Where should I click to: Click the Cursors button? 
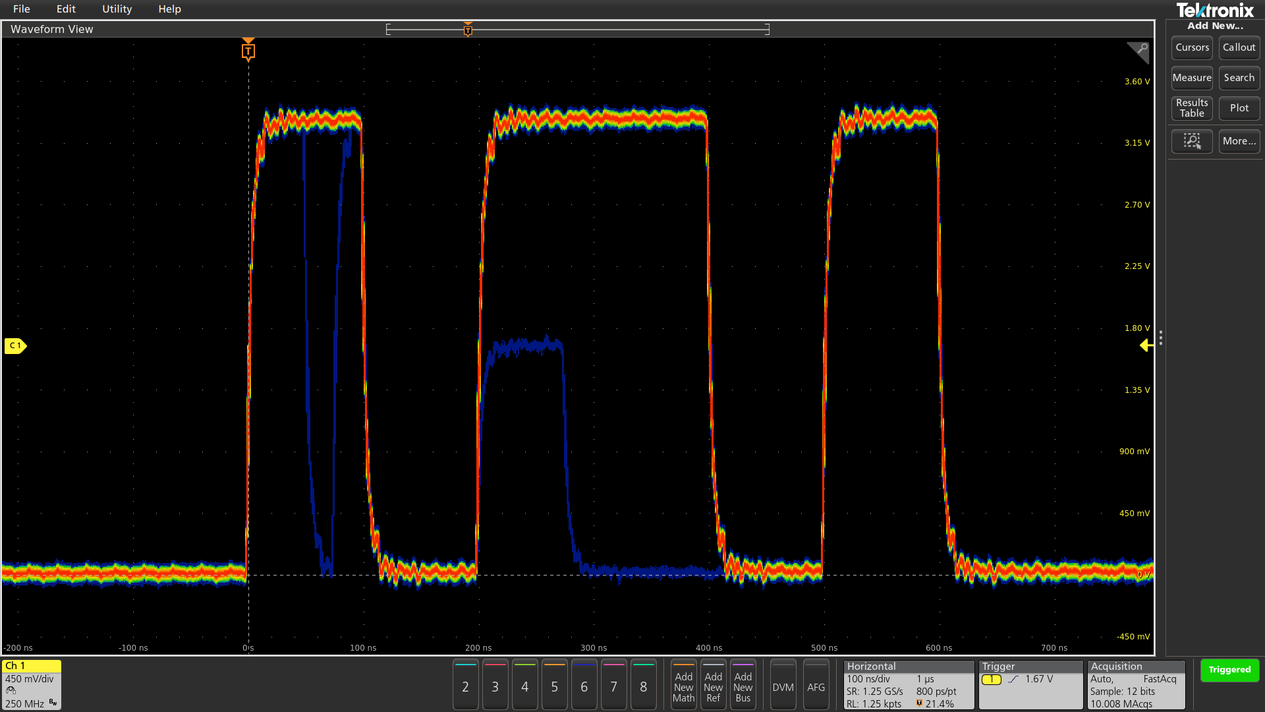(x=1191, y=47)
